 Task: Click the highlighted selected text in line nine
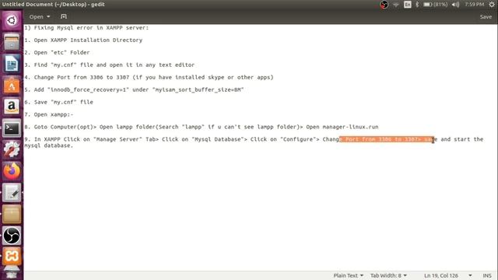coord(387,139)
